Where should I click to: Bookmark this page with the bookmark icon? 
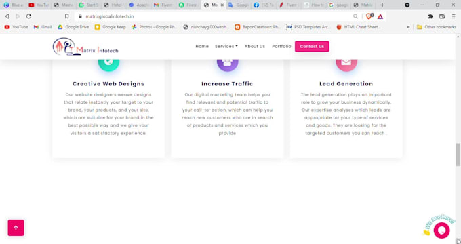point(66,16)
